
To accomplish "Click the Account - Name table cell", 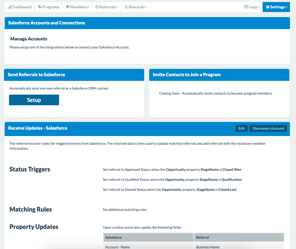I will point(149,247).
